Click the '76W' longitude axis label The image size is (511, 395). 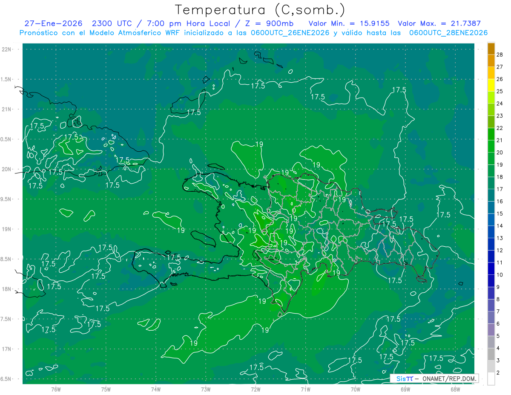(x=56, y=389)
